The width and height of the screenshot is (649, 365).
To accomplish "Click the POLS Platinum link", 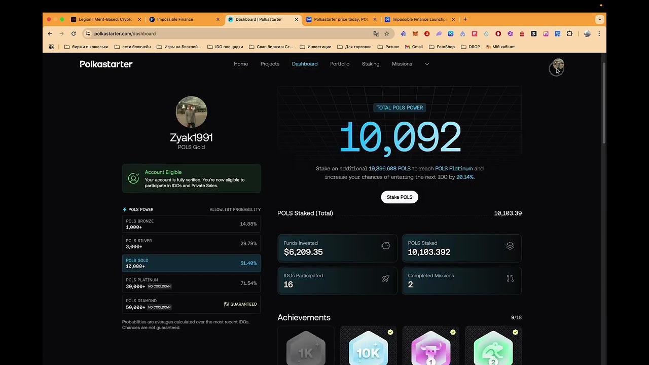I will pyautogui.click(x=454, y=168).
